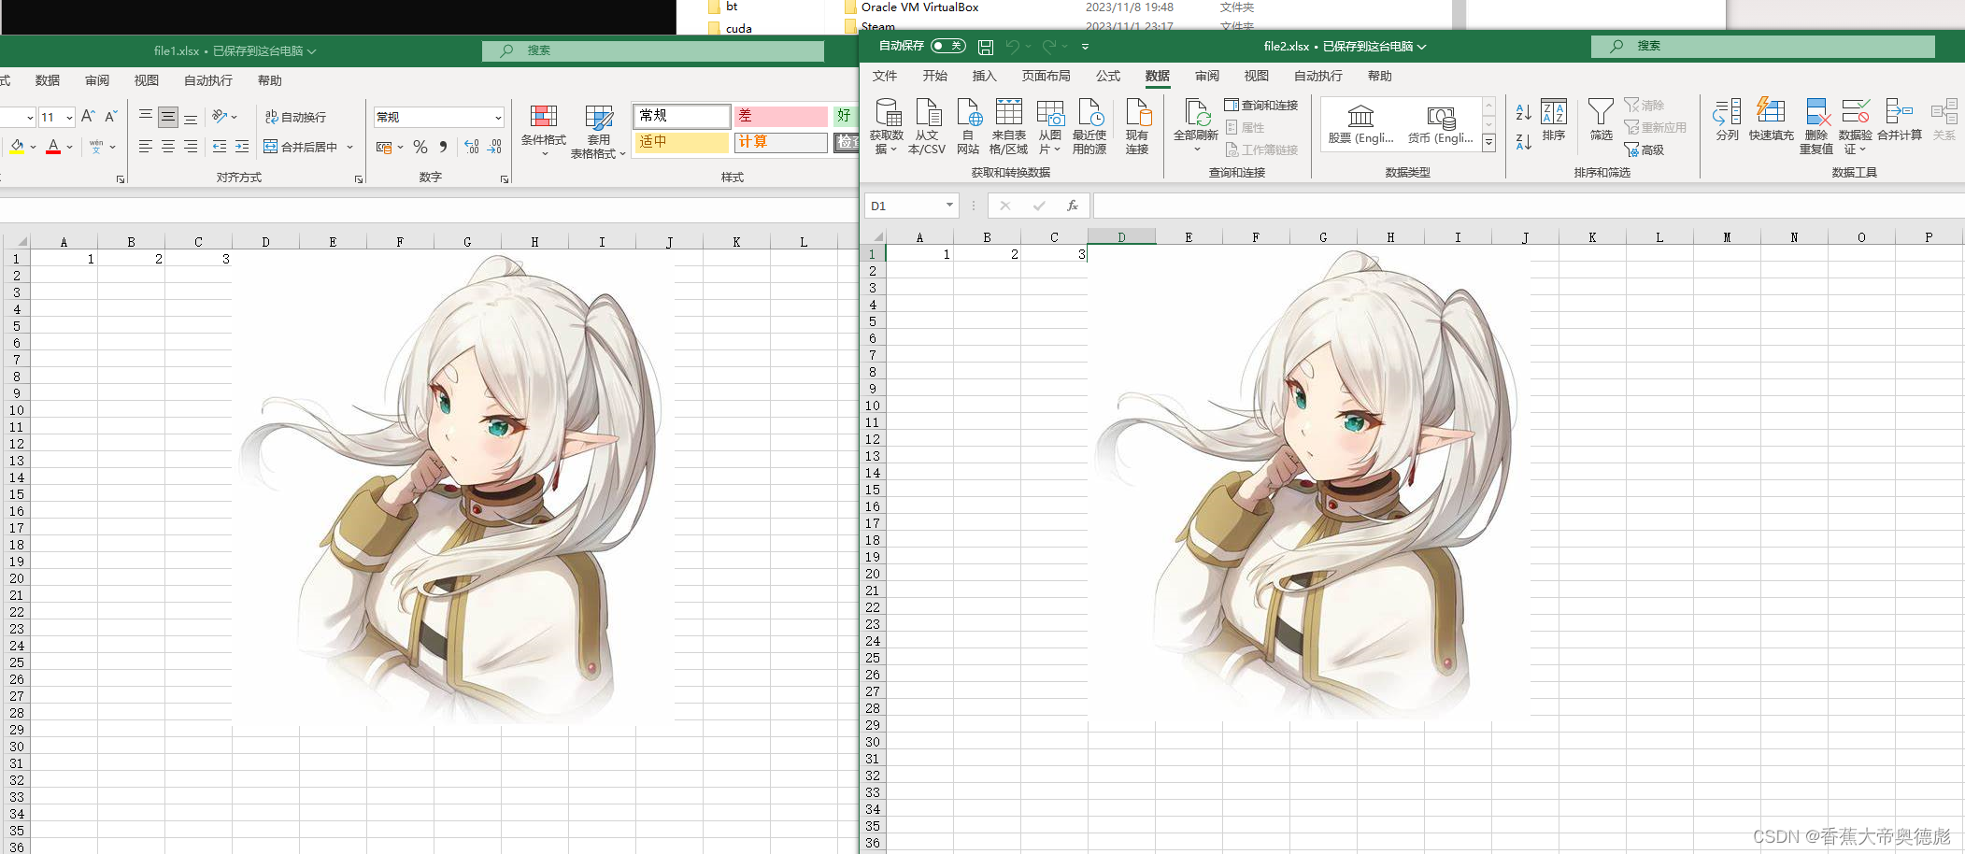Screen dimensions: 1965x854
Task: Apply the 差 (Bad) cell style swatch
Action: coord(781,116)
